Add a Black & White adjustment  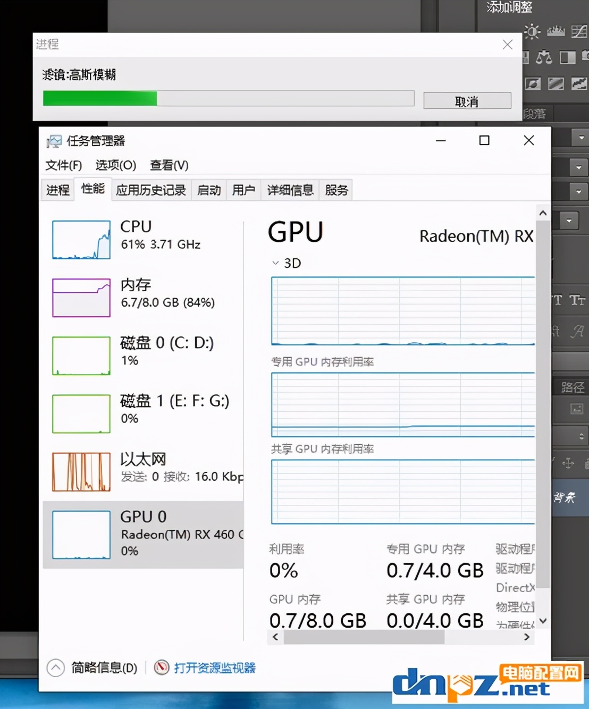click(x=567, y=57)
